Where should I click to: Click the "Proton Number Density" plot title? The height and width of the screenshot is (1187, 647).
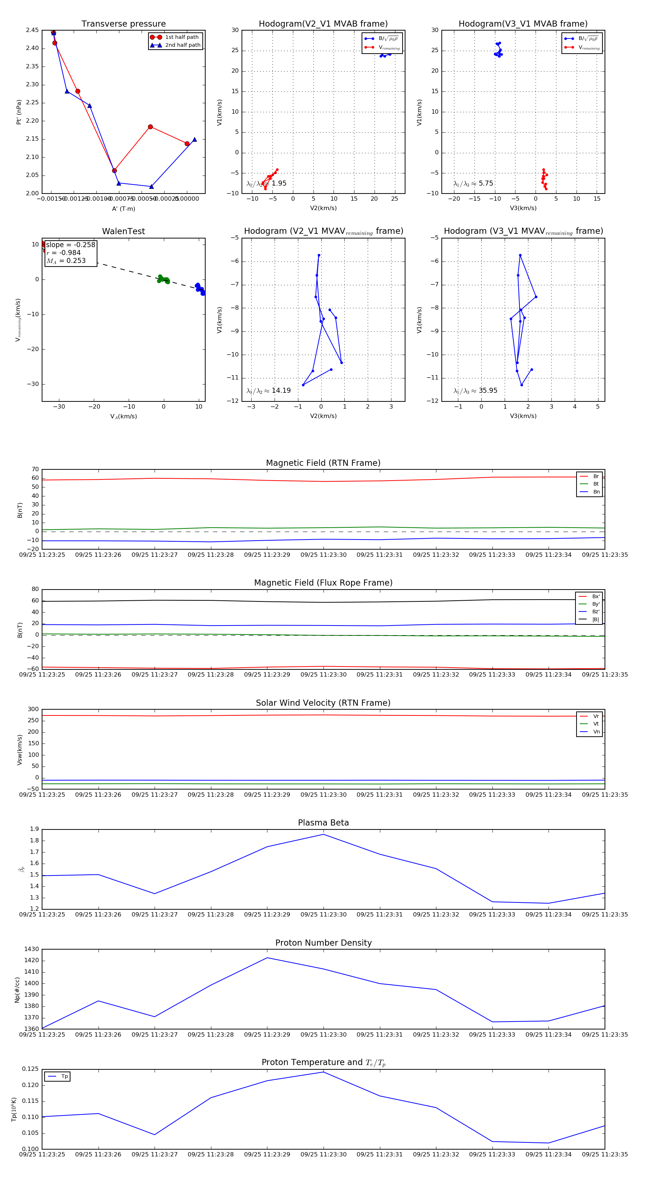[323, 943]
